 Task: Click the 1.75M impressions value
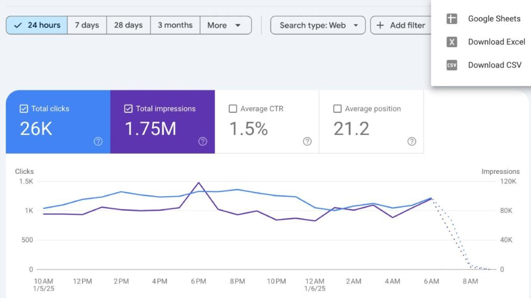tap(150, 129)
